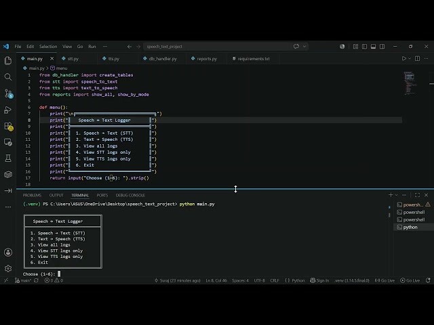This screenshot has width=434, height=325.
Task: Open the Copilot chat dropdown arrow
Action: (x=304, y=47)
